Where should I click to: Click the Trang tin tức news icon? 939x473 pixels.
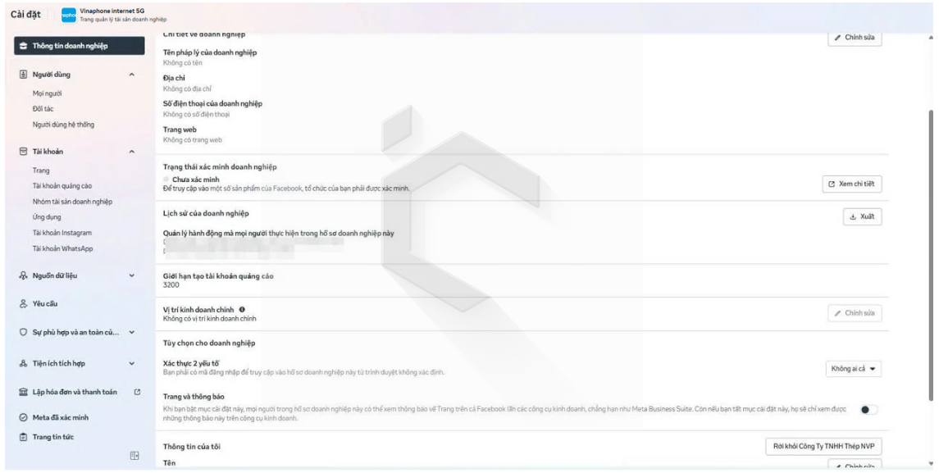23,437
